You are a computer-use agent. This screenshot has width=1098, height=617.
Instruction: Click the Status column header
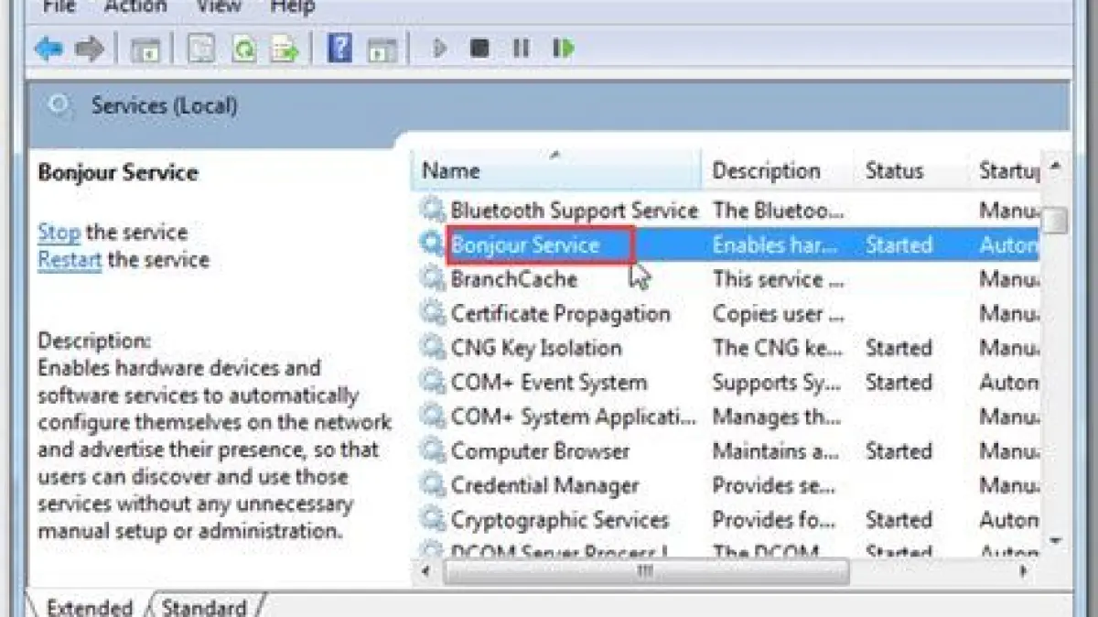(x=894, y=171)
